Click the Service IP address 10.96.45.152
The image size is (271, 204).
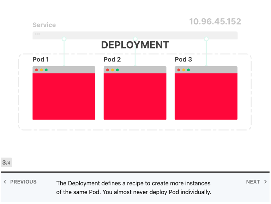tap(215, 22)
